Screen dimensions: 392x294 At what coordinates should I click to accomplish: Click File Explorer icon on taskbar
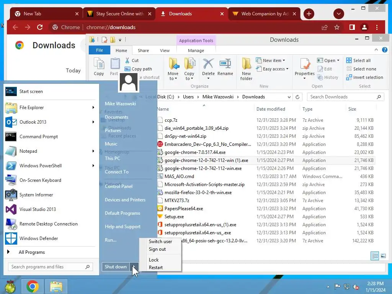(56, 286)
